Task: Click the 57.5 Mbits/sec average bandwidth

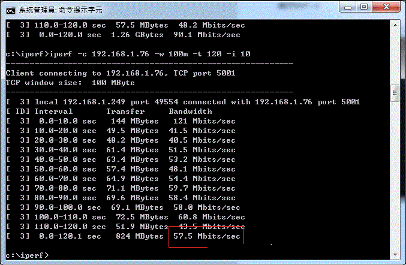Action: (x=207, y=236)
